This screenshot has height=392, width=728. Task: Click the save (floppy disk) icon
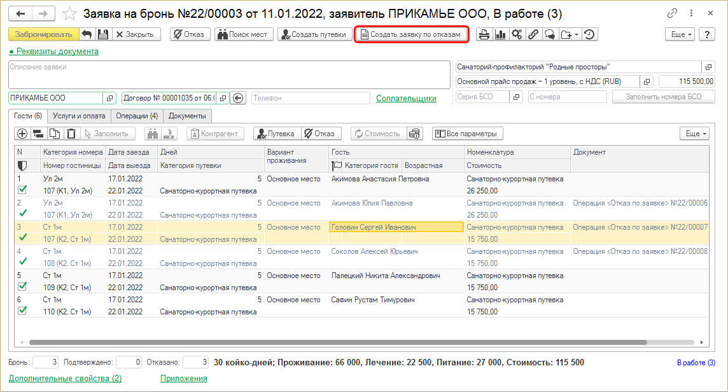click(103, 34)
